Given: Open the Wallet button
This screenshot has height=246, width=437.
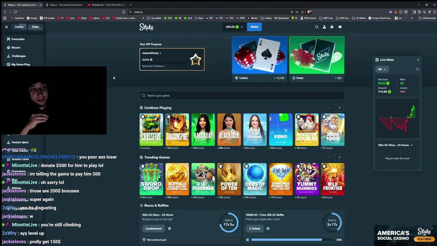Looking at the screenshot, I should (x=254, y=27).
